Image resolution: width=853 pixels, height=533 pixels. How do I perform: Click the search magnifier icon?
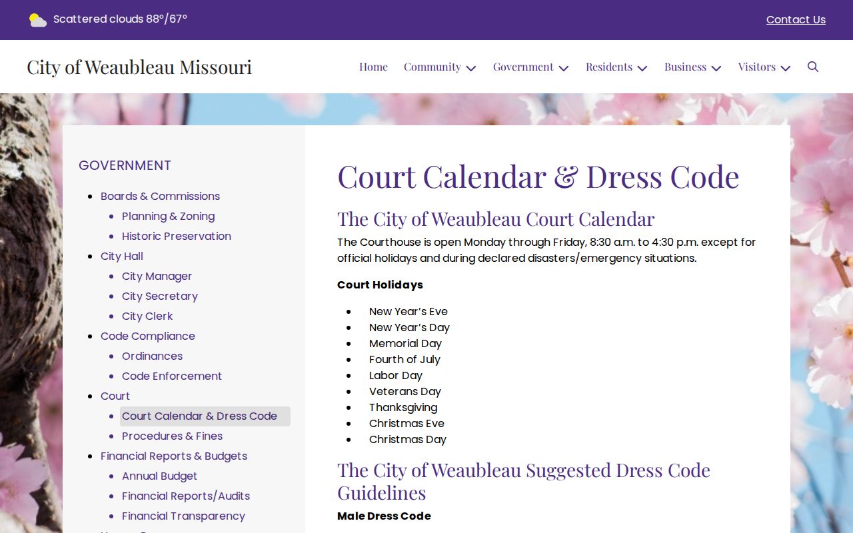coord(812,67)
